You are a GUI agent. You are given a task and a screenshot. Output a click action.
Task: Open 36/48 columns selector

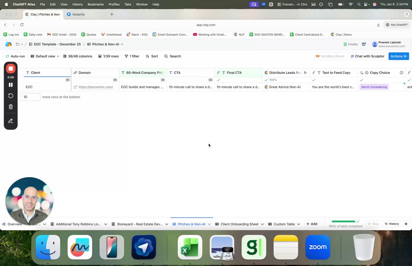[78, 56]
